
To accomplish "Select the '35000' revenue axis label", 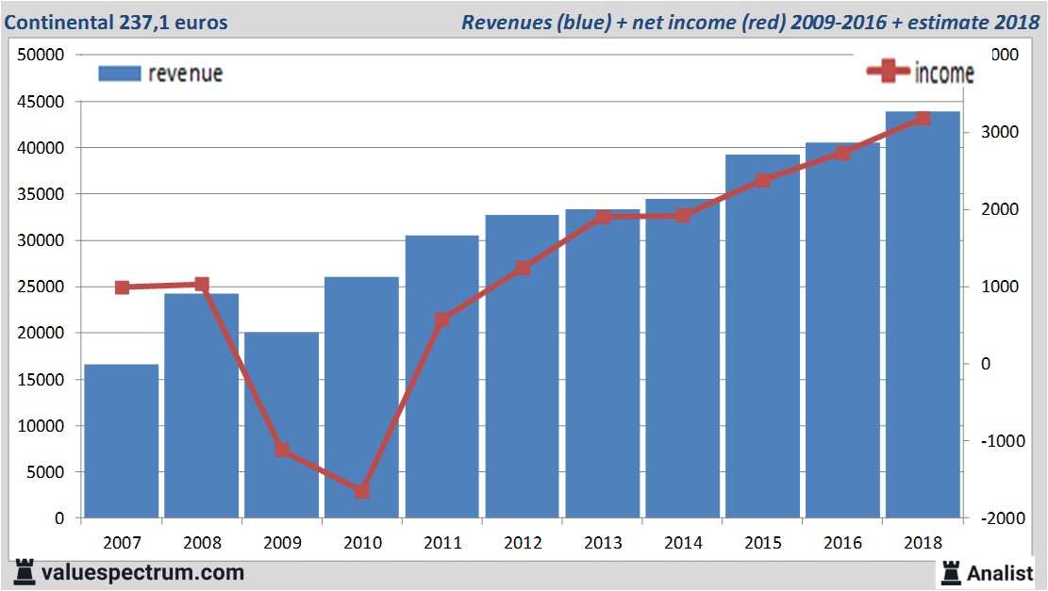I will click(41, 193).
